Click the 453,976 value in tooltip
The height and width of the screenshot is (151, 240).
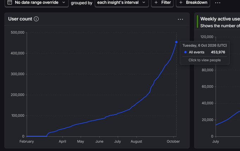point(218,52)
